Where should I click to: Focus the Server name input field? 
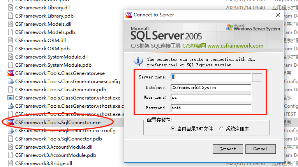click(x=211, y=77)
